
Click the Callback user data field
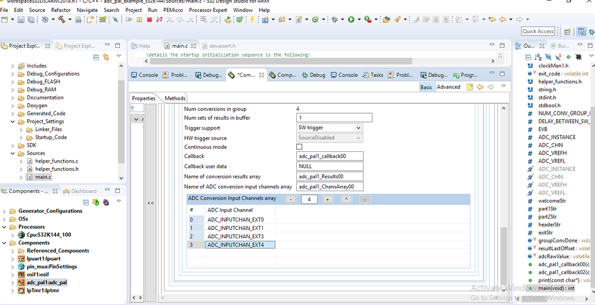click(x=329, y=166)
